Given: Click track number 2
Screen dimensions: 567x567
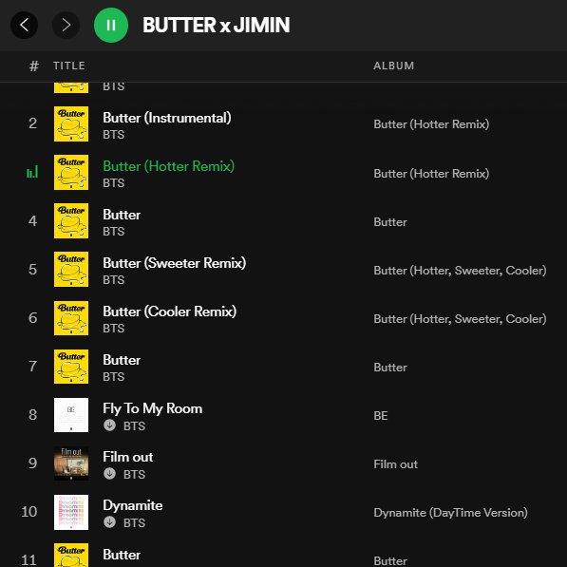Looking at the screenshot, I should (33, 123).
